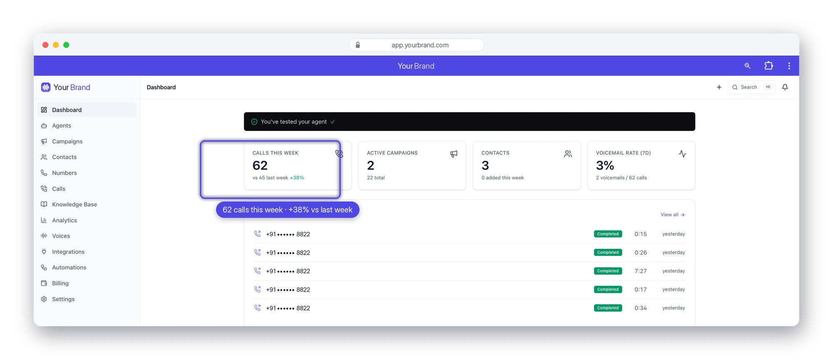
Task: Click Completed badge on the 0:34 call
Action: coord(608,308)
